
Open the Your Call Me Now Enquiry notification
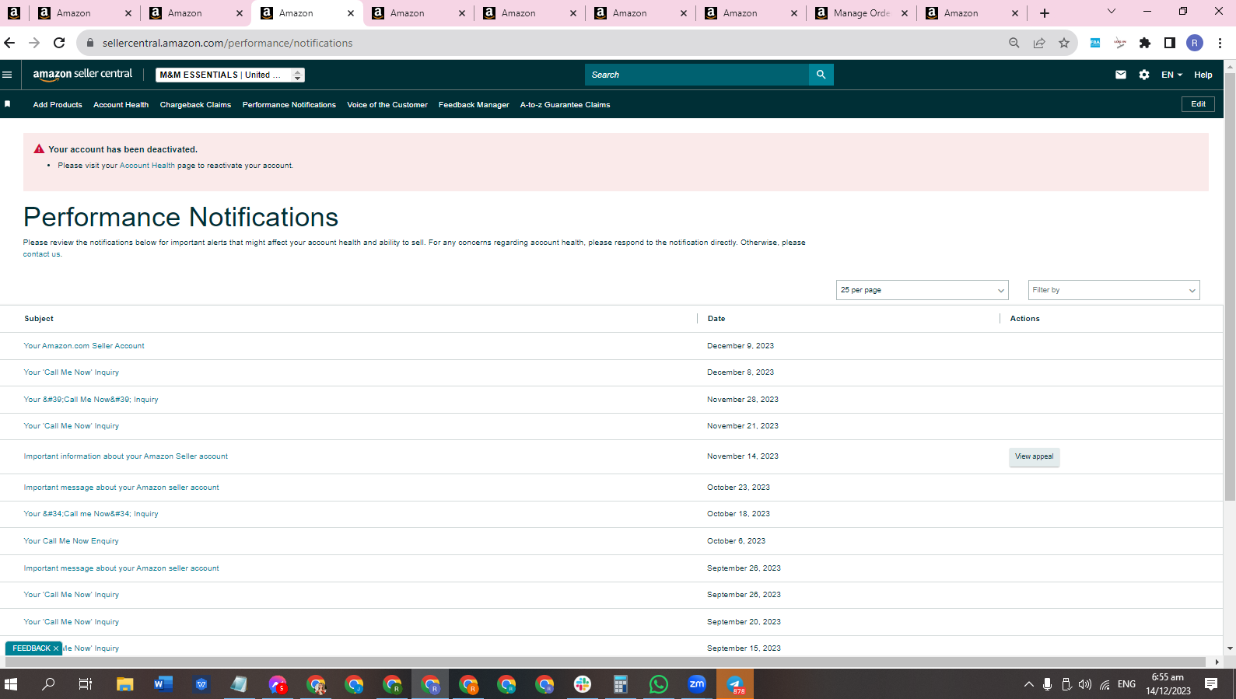coord(72,541)
